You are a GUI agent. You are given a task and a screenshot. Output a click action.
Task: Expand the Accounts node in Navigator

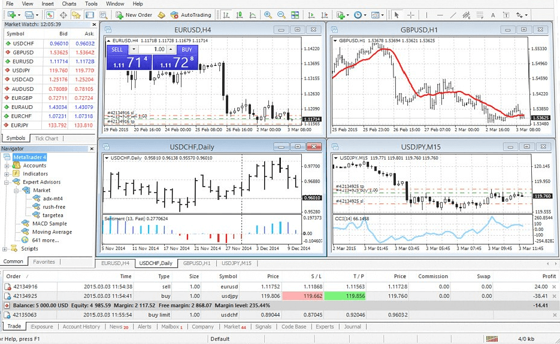[x=7, y=166]
